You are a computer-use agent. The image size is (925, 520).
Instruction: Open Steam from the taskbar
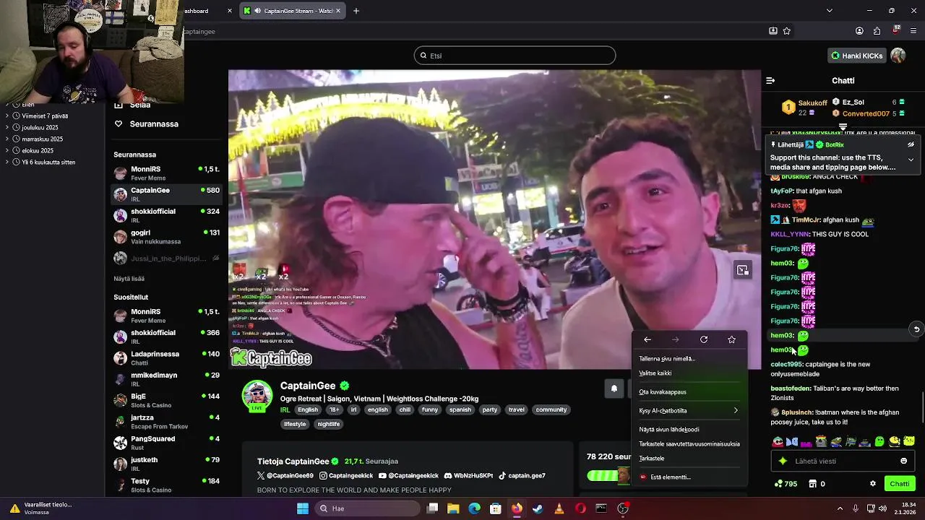click(538, 508)
